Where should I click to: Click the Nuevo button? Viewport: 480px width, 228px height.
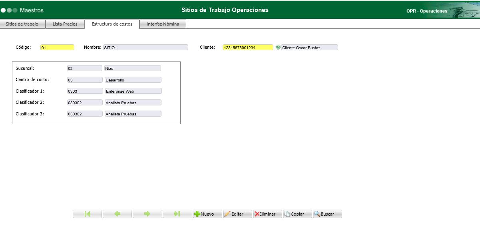pyautogui.click(x=207, y=214)
